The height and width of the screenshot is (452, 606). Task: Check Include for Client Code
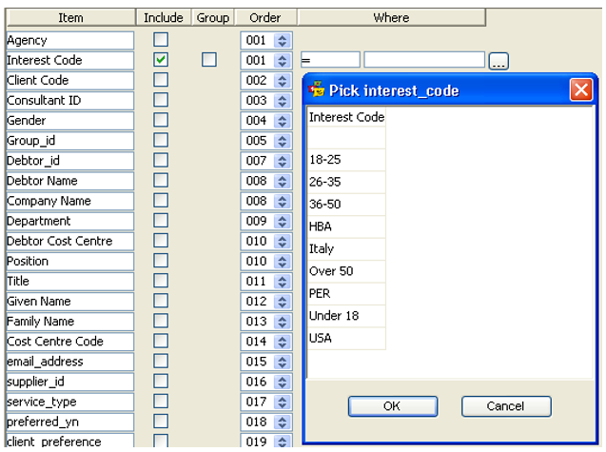161,80
